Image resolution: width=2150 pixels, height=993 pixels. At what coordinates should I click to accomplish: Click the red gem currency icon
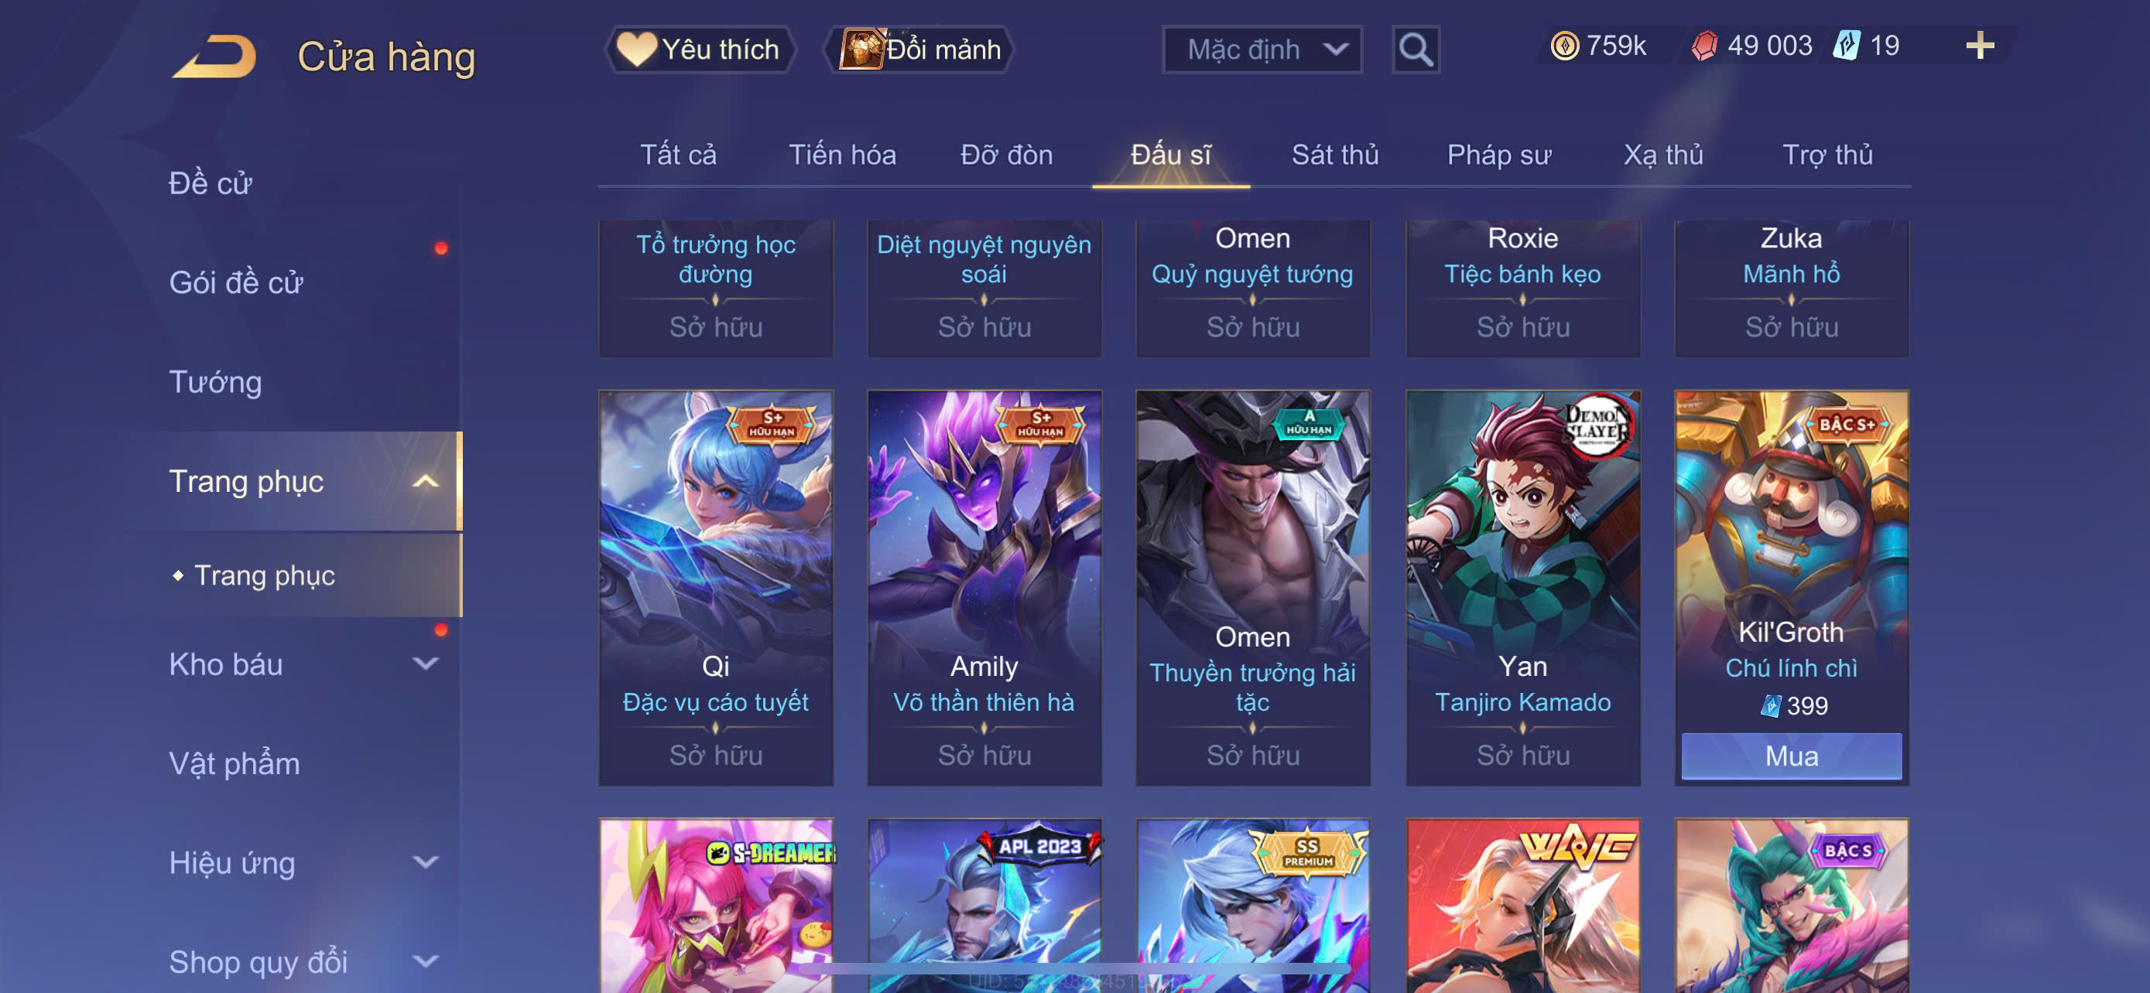(1704, 45)
